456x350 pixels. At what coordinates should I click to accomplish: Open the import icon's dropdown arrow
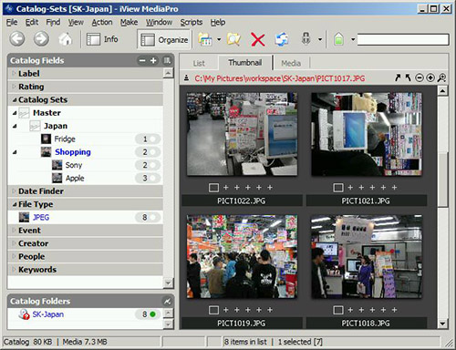pos(219,39)
